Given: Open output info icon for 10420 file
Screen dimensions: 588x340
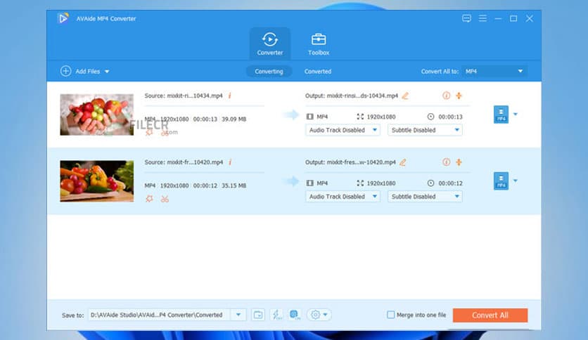Looking at the screenshot, I should click(x=446, y=162).
